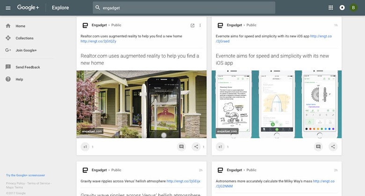This screenshot has width=365, height=196.
Task: Open the account avatar menu
Action: (x=354, y=7)
